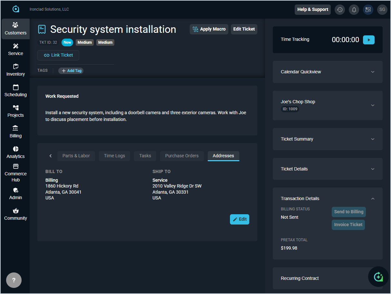Click the Link Ticket button

tap(58, 55)
